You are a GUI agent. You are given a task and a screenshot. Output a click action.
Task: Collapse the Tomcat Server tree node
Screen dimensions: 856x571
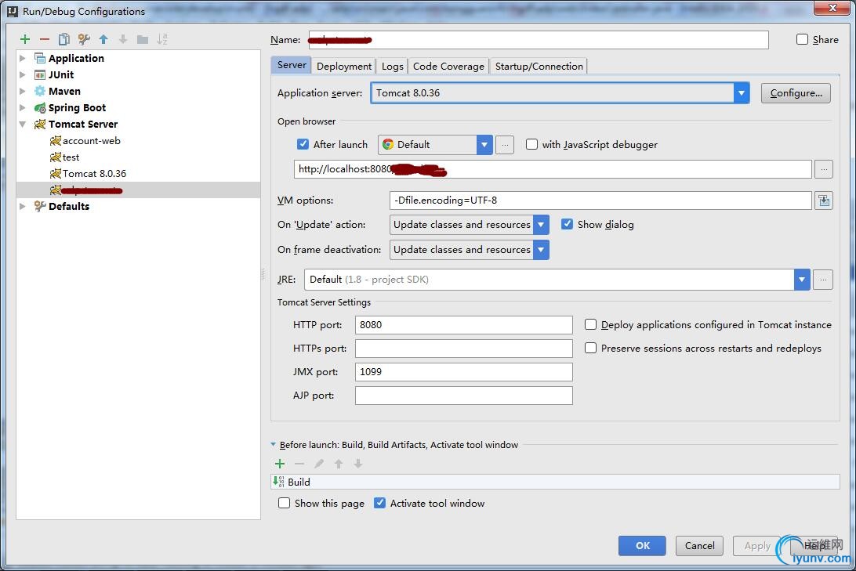(x=23, y=125)
